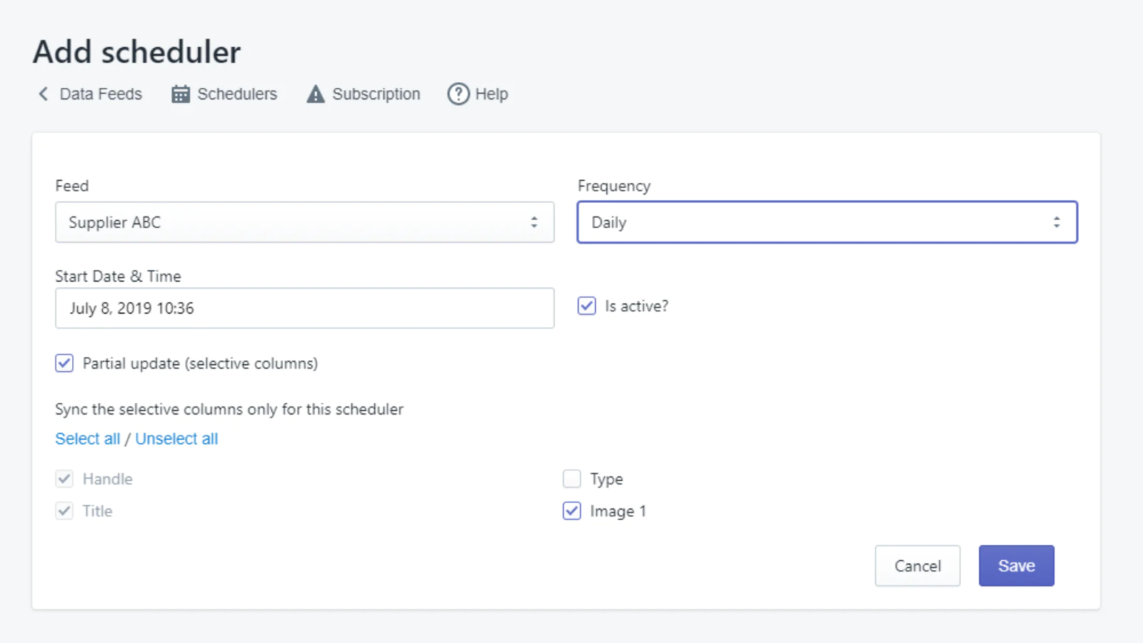Viewport: 1143px width, 643px height.
Task: Uncheck the 'Is active?' checkbox
Action: 587,306
